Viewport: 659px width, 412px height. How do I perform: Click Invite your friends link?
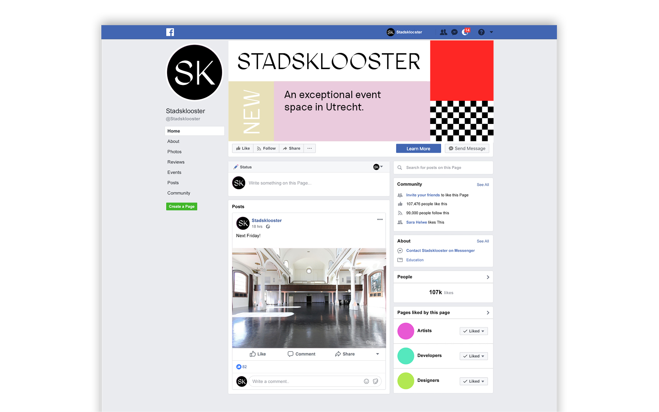[423, 195]
